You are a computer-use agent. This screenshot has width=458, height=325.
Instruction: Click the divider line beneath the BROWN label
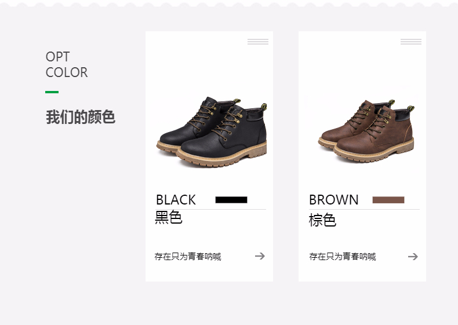click(x=364, y=209)
